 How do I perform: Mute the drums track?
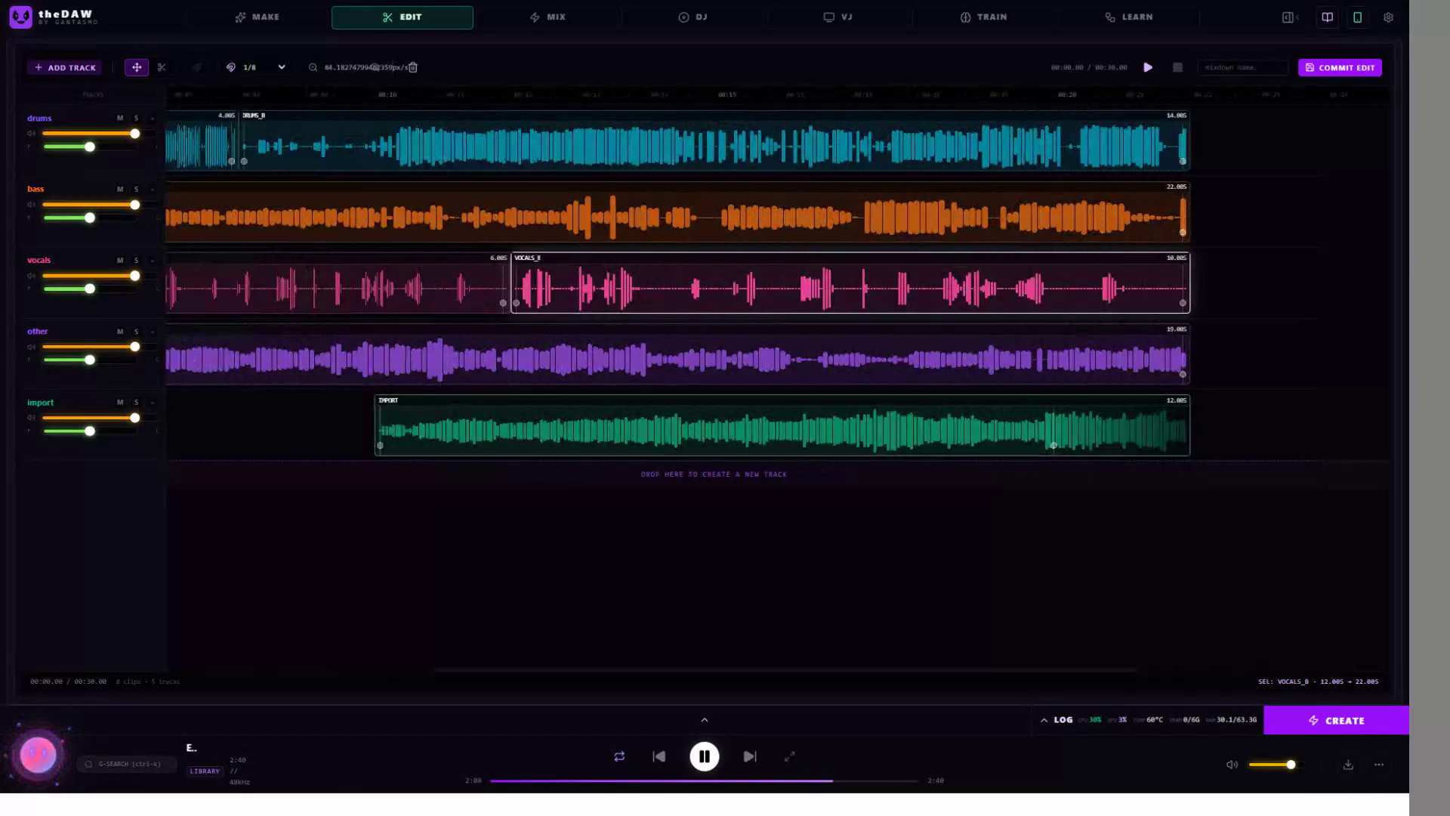point(120,118)
